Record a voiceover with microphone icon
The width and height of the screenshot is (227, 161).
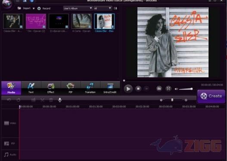60,100
